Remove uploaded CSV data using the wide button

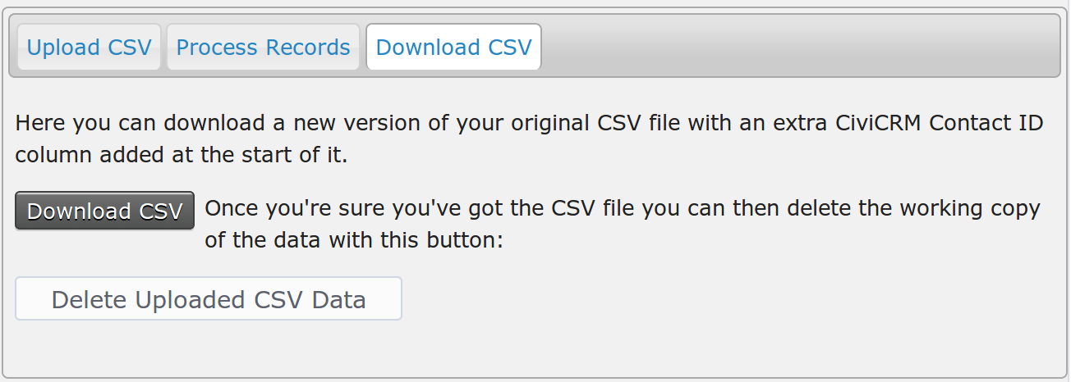click(x=209, y=298)
